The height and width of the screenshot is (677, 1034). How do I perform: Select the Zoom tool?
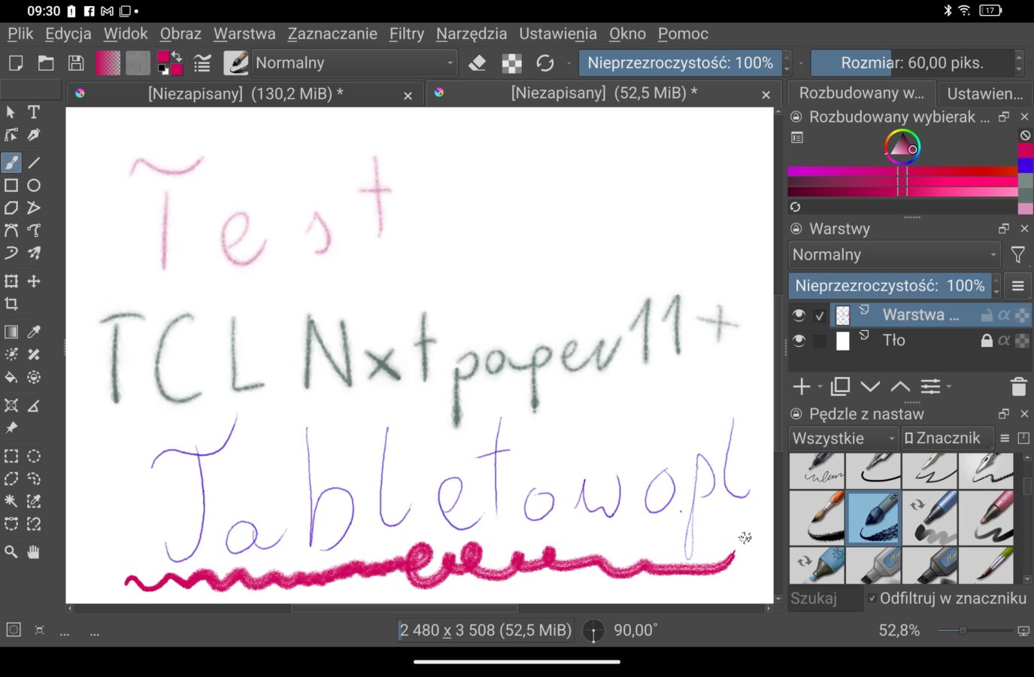(11, 552)
